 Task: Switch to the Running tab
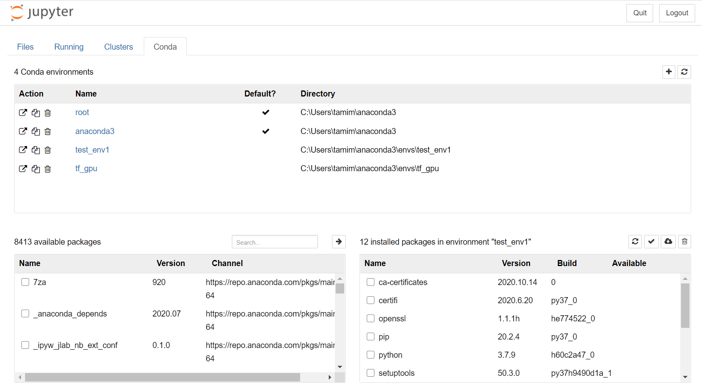69,47
